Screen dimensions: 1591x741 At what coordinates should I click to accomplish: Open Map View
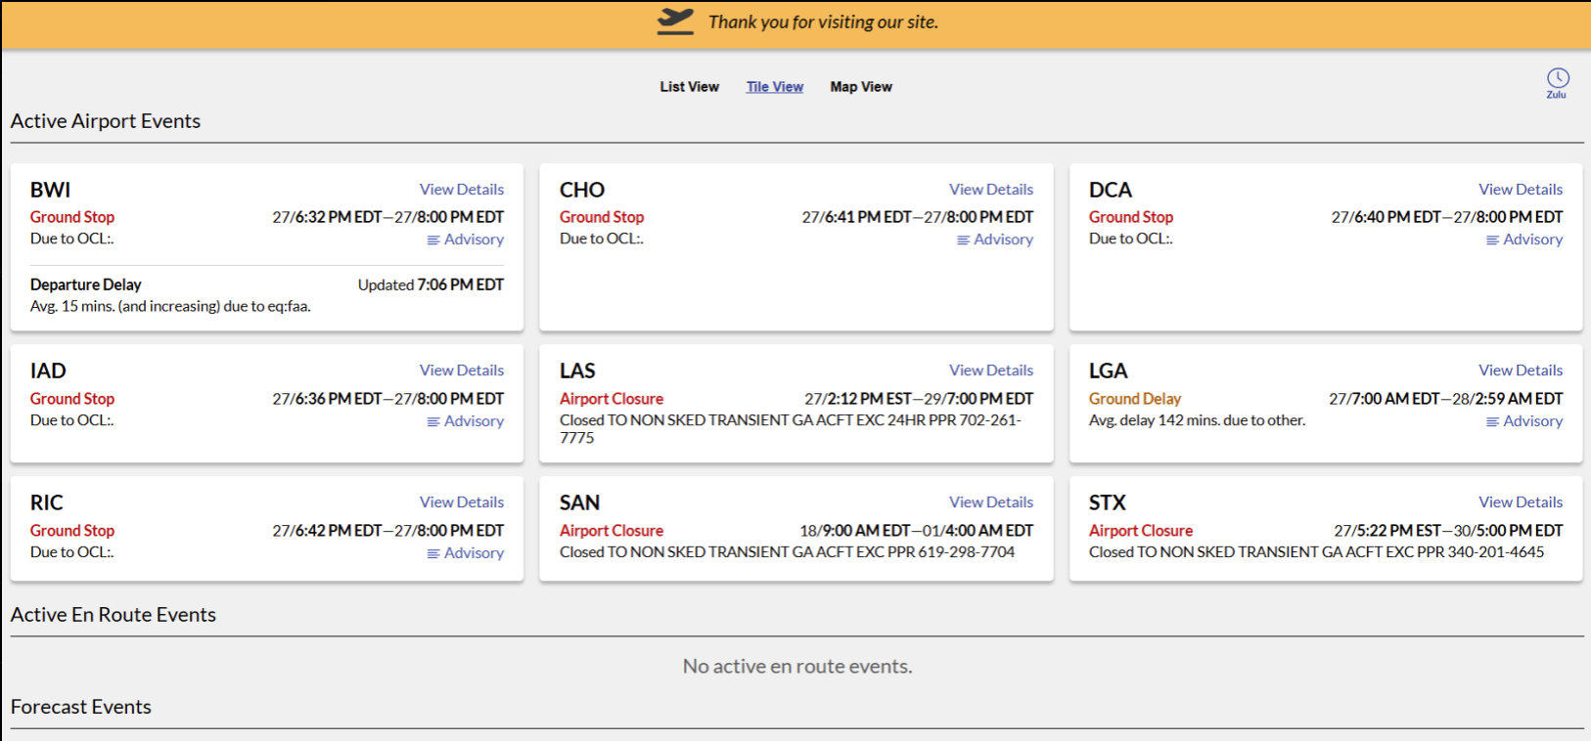861,87
